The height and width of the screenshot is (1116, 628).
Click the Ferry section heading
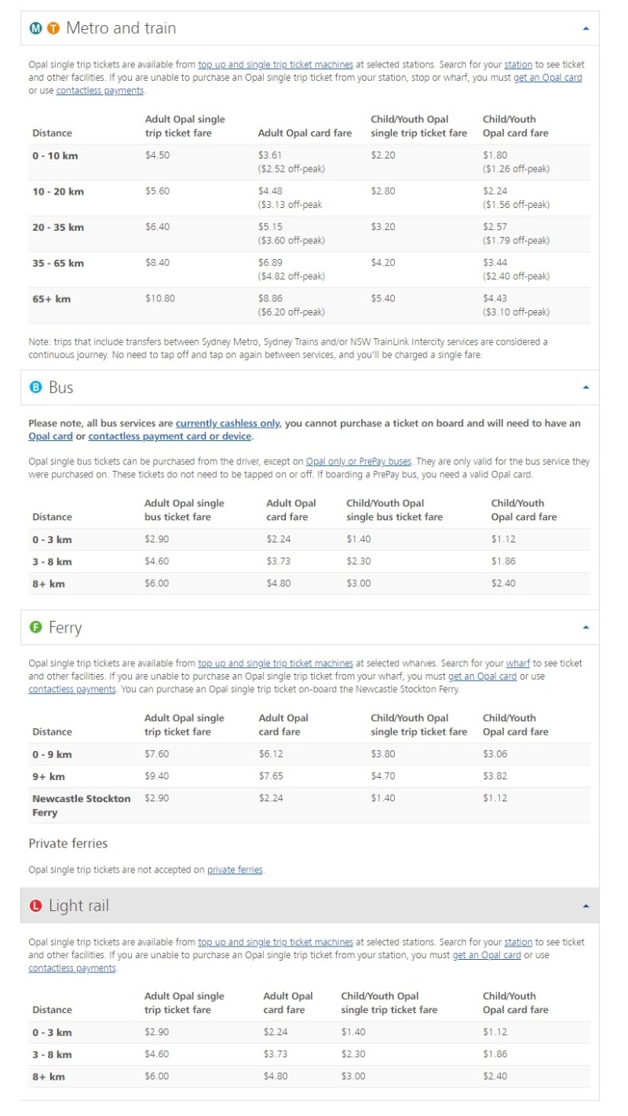point(65,628)
